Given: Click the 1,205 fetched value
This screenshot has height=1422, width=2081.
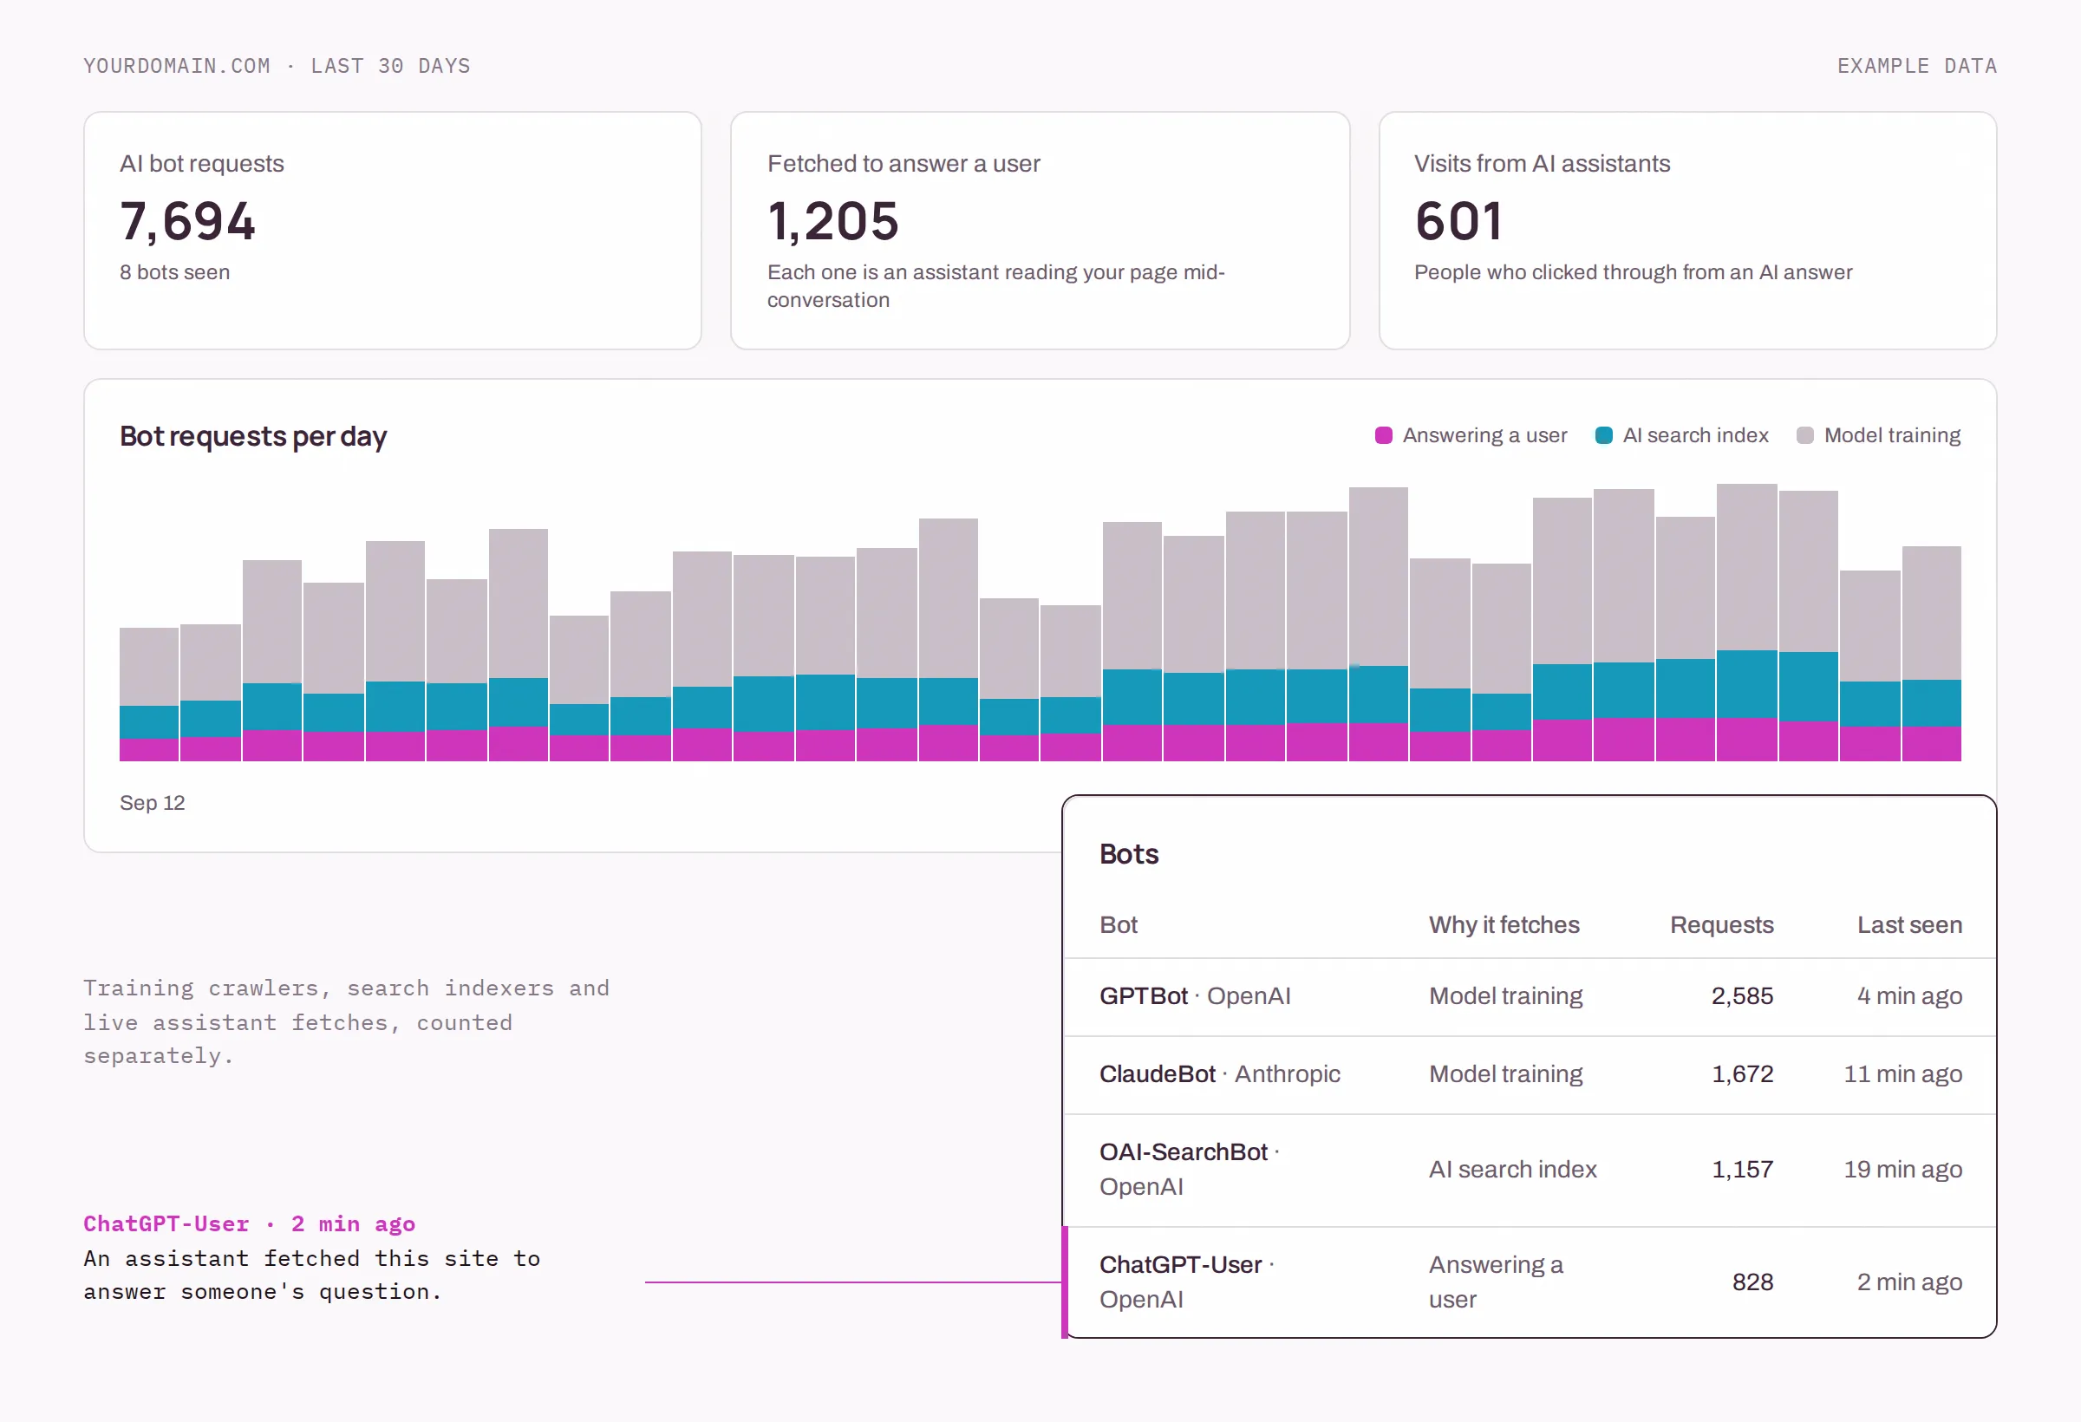Looking at the screenshot, I should click(832, 221).
